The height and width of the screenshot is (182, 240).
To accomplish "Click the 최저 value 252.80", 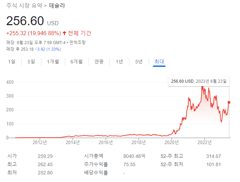I will click(45, 173).
